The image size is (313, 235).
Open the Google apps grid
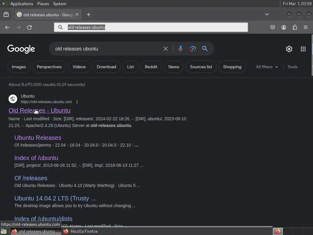(303, 49)
